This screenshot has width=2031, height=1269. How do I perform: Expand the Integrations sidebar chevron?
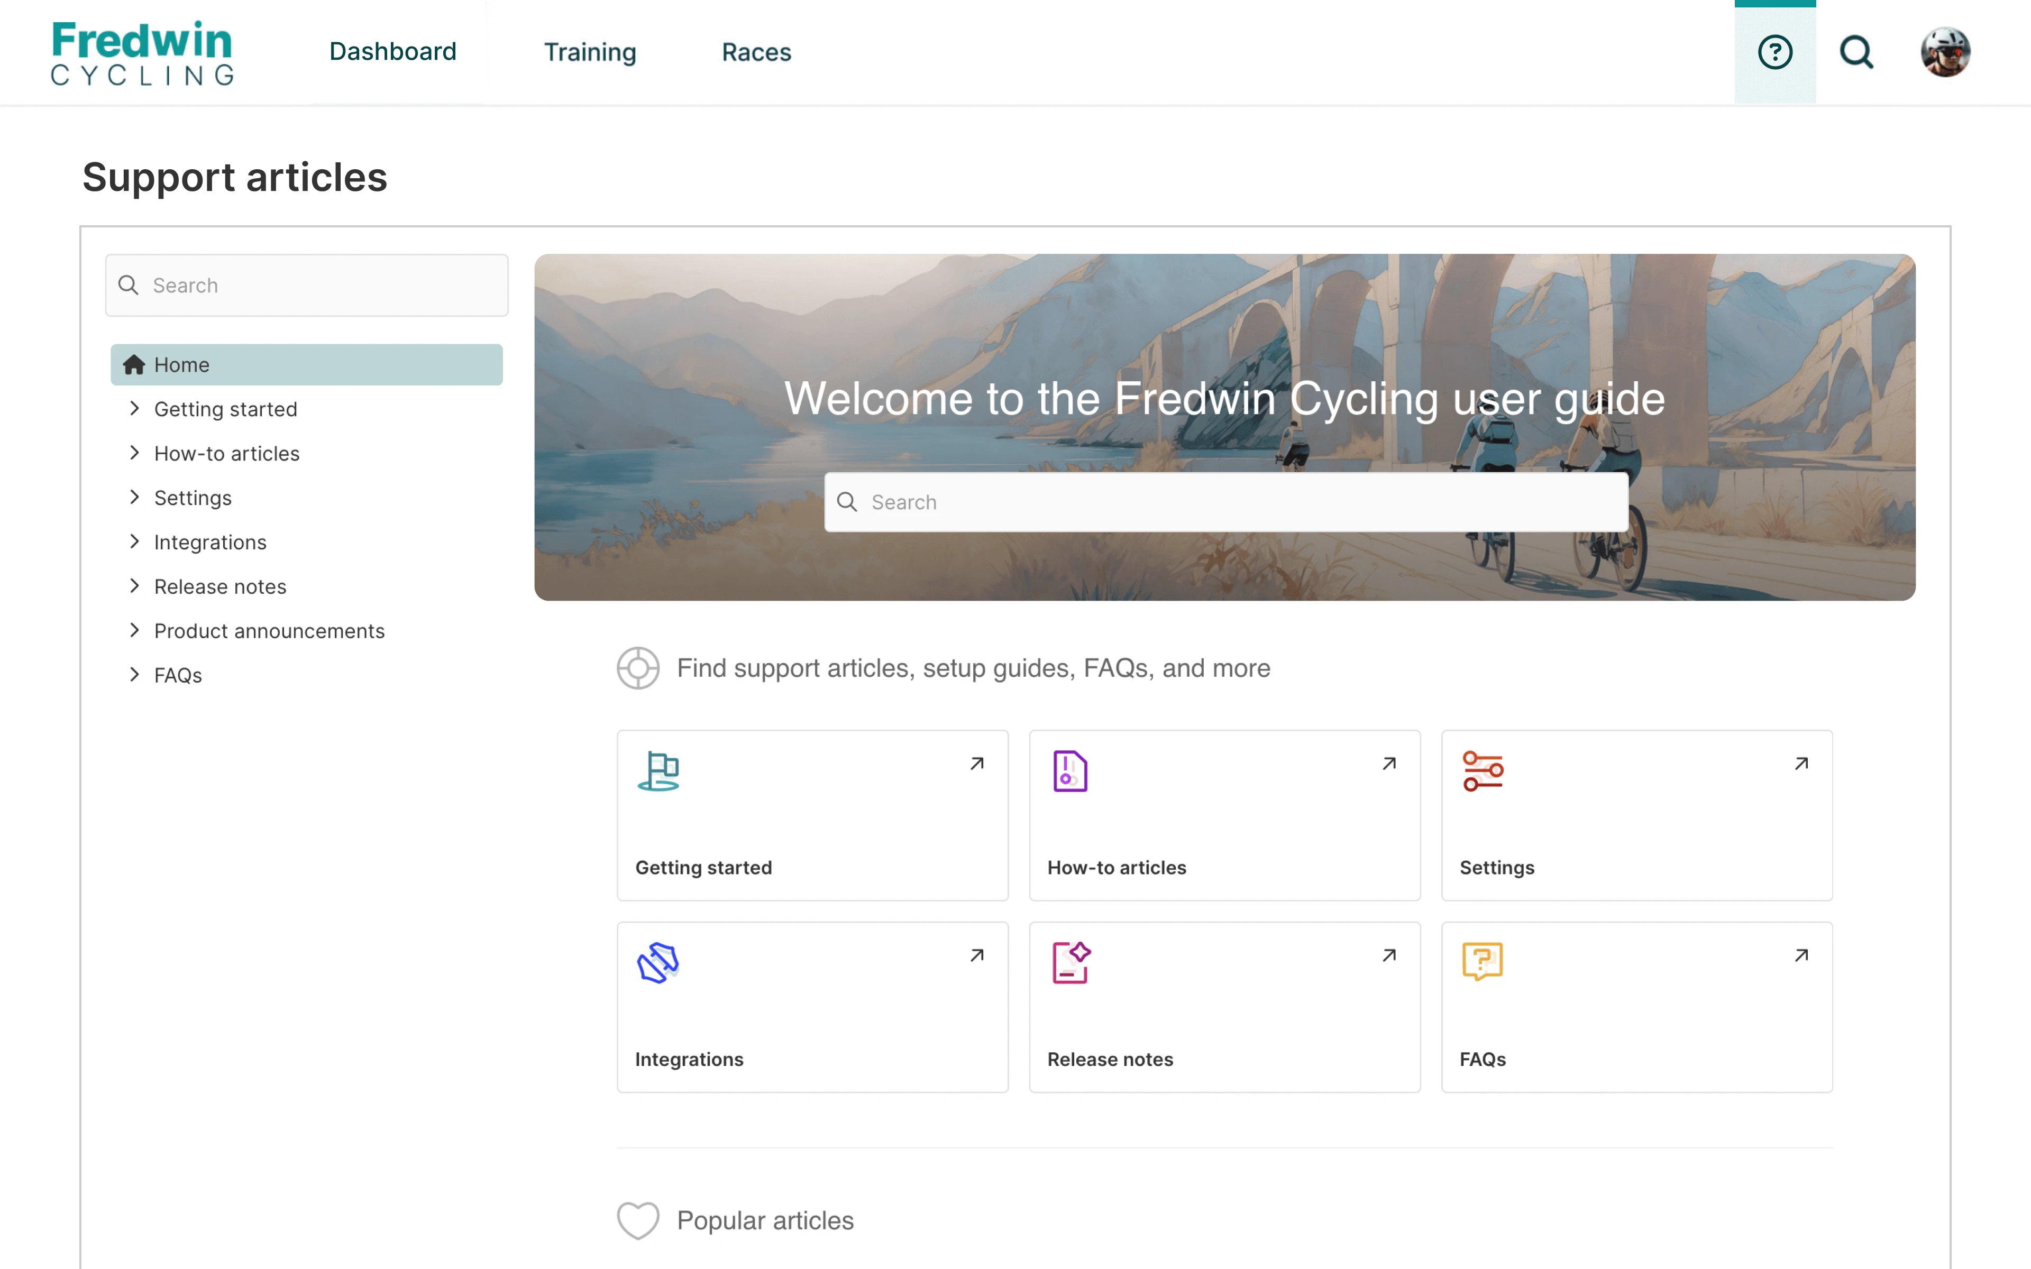(134, 541)
